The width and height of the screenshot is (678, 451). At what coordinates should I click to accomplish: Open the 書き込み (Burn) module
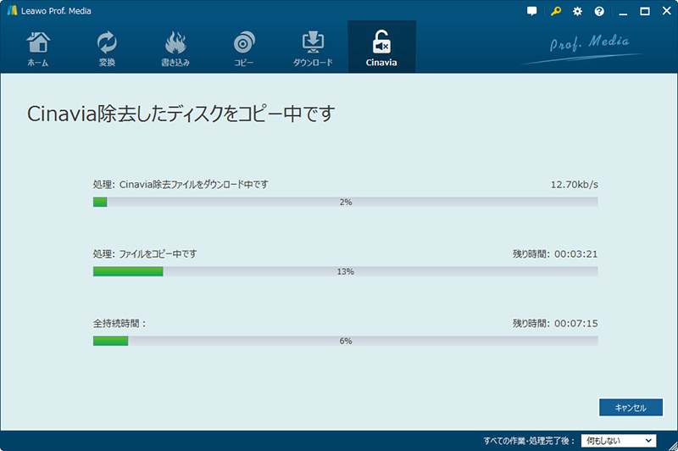click(x=175, y=48)
